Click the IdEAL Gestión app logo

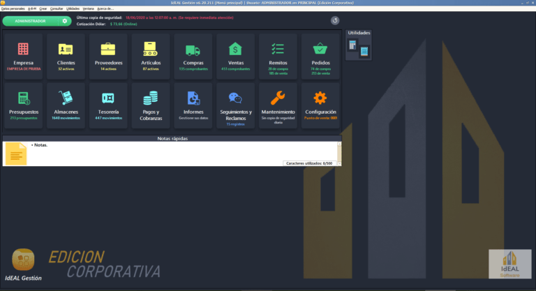tap(23, 260)
